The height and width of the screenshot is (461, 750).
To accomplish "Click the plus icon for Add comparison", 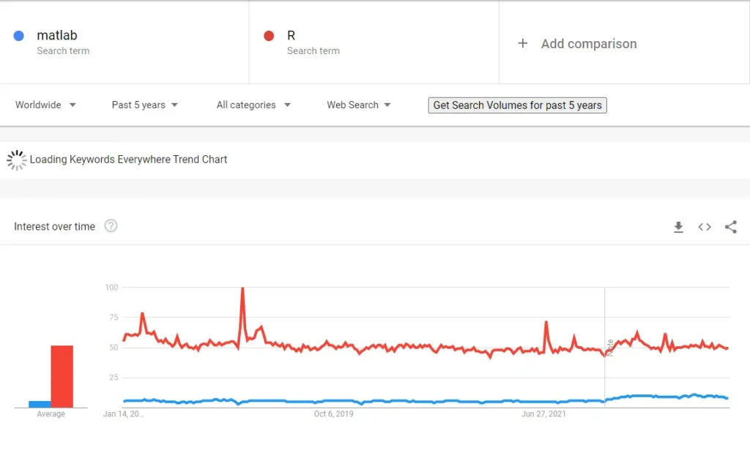I will pos(523,43).
